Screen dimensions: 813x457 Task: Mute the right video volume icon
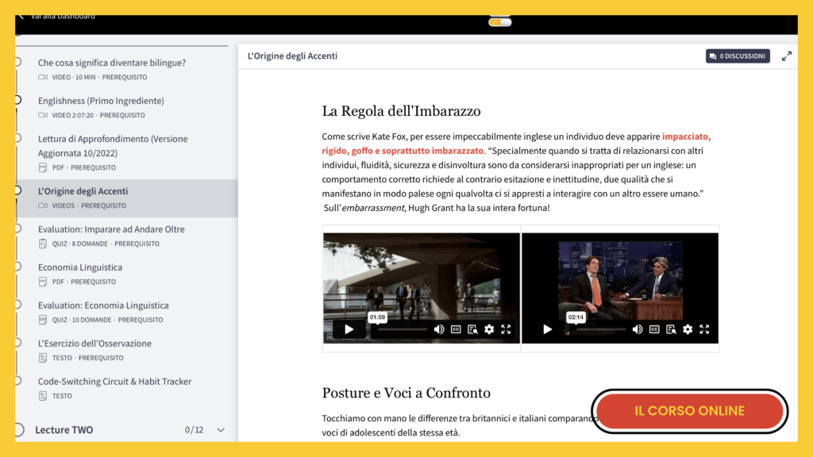pos(638,329)
